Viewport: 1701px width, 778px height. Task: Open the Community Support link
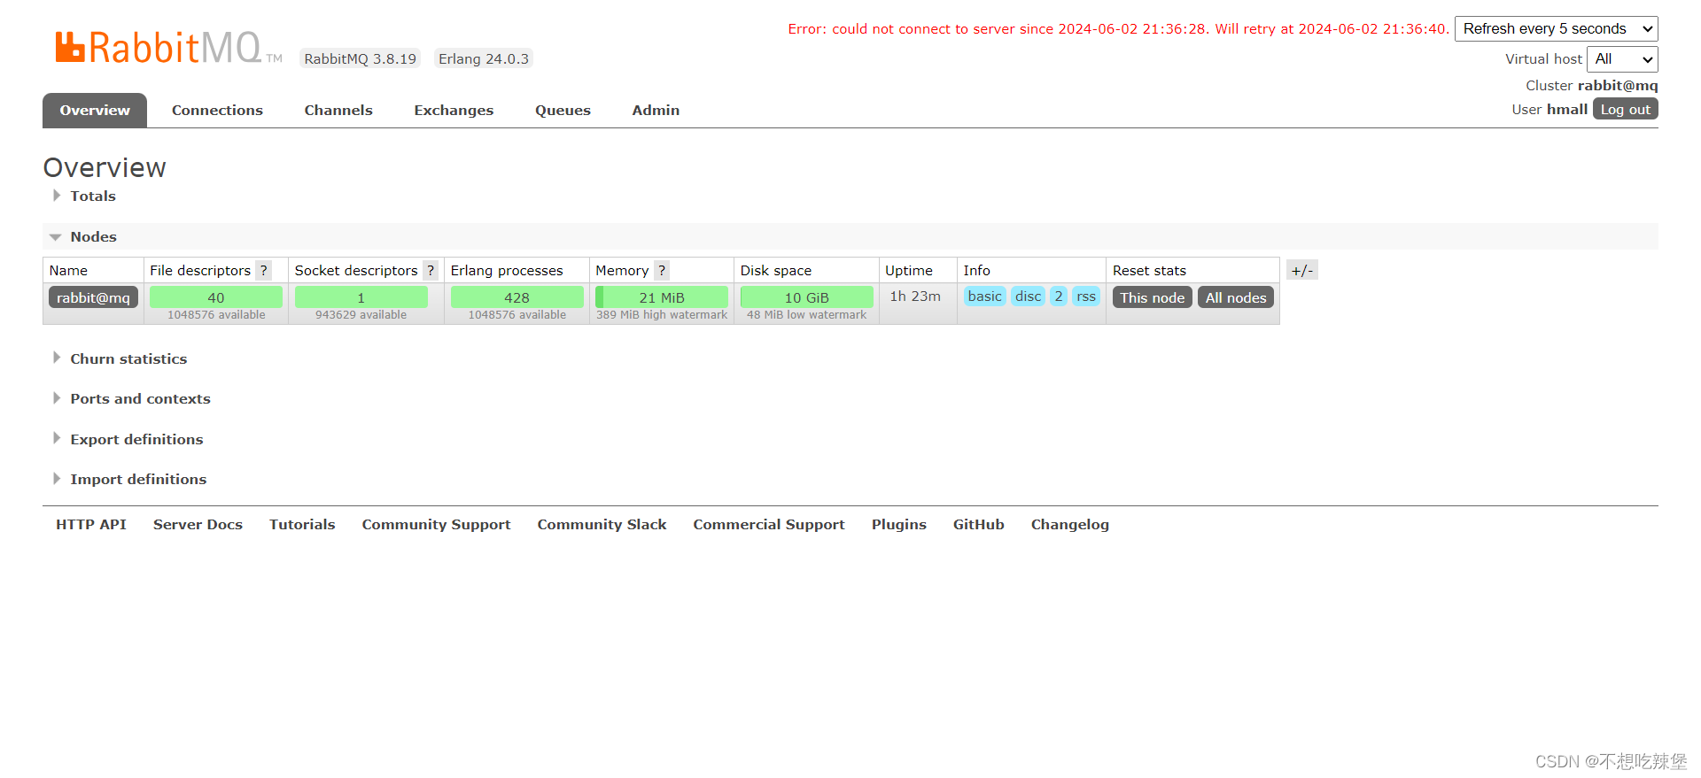[436, 525]
